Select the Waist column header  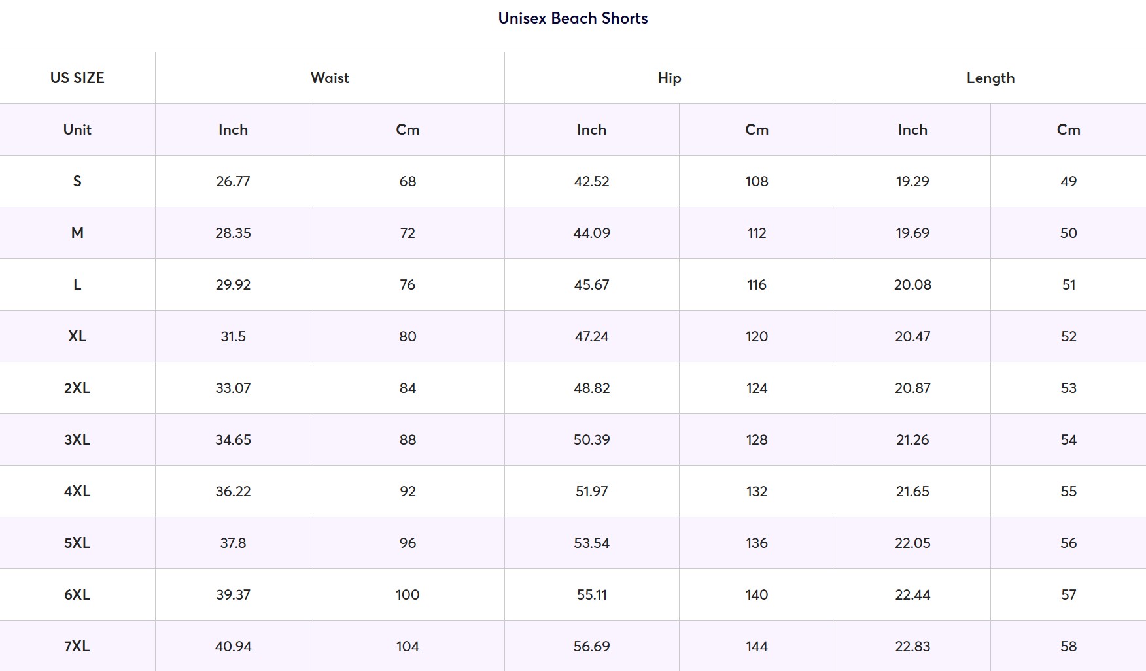point(330,78)
